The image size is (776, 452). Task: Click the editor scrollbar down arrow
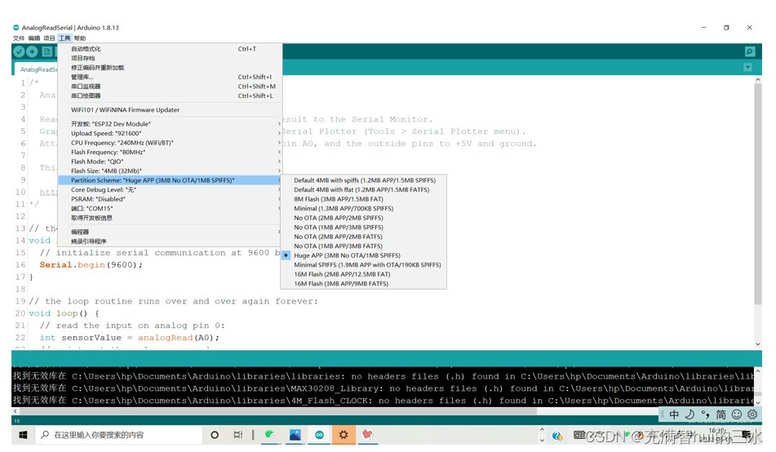click(x=758, y=344)
